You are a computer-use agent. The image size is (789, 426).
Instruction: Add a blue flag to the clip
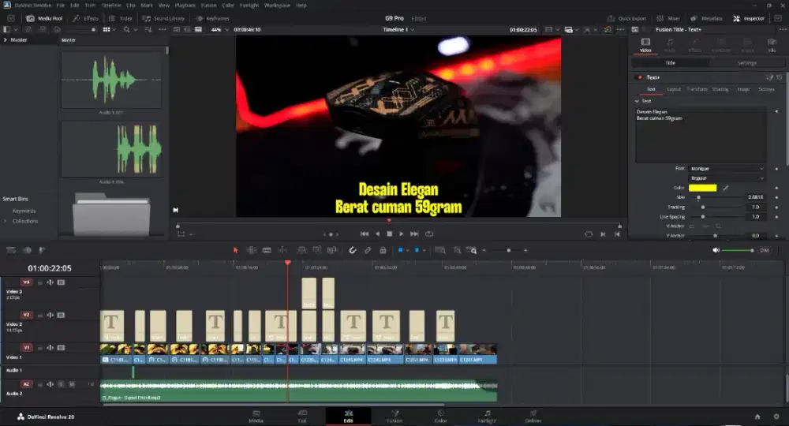(x=400, y=250)
